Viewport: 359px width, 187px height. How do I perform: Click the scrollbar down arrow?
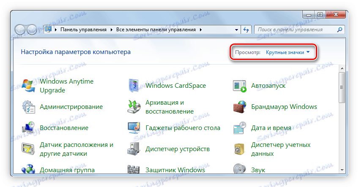point(342,170)
